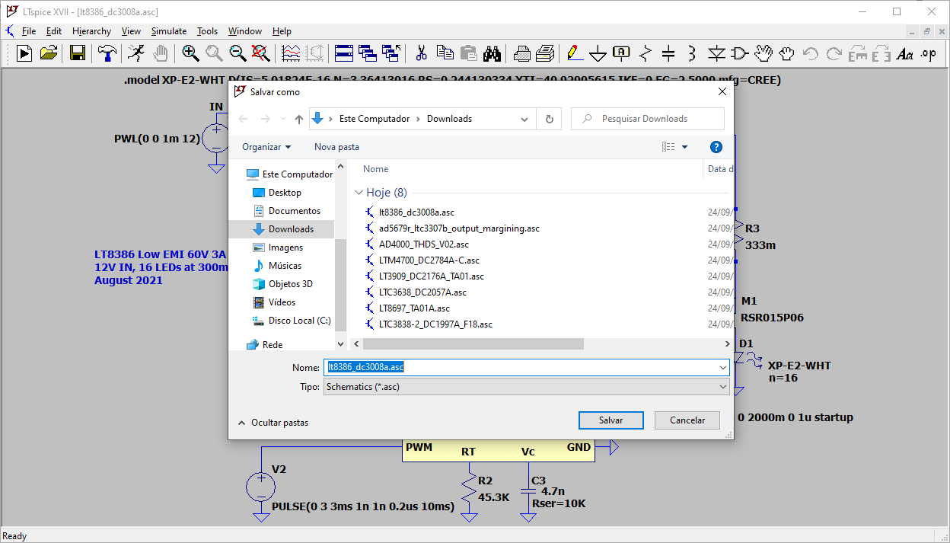Click the Open file folder icon
950x543 pixels.
pyautogui.click(x=49, y=53)
